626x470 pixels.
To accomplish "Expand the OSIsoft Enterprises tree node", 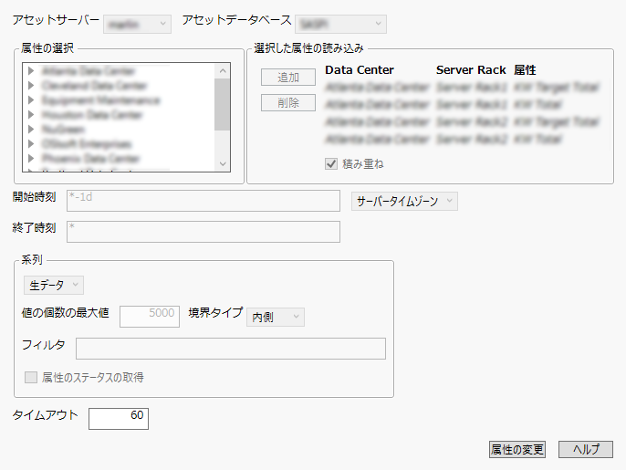I will [31, 144].
